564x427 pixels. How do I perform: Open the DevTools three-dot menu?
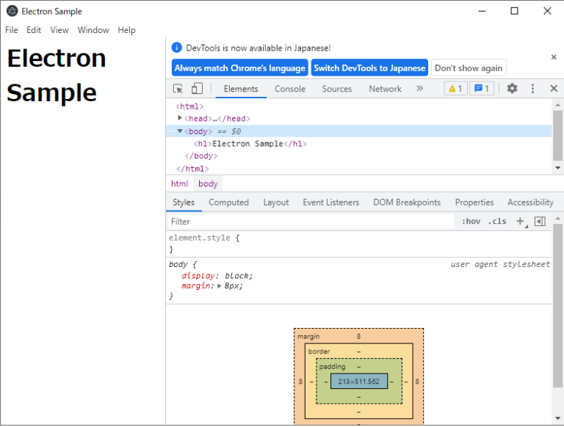[x=532, y=89]
